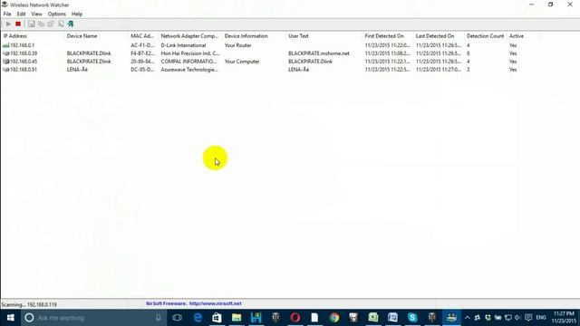Viewport: 580px width, 326px height.
Task: Open Skype from the taskbar
Action: click(412, 318)
